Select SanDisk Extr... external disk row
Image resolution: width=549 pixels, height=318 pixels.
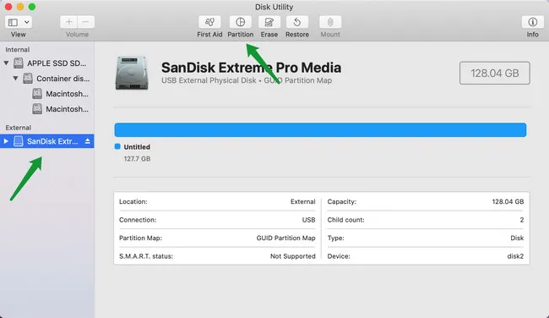(47, 141)
